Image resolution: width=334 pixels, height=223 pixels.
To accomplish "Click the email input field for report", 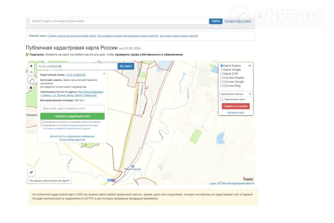I will tap(72, 108).
